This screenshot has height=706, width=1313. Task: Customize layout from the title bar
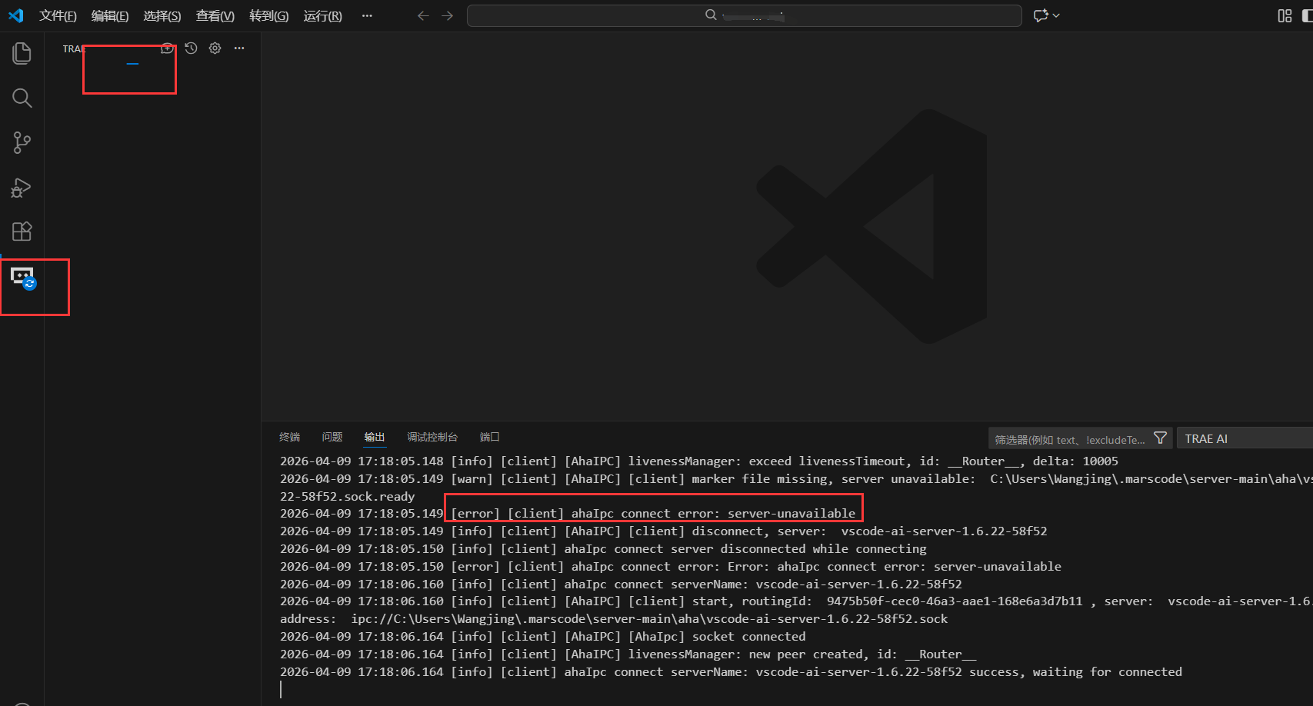click(1284, 15)
